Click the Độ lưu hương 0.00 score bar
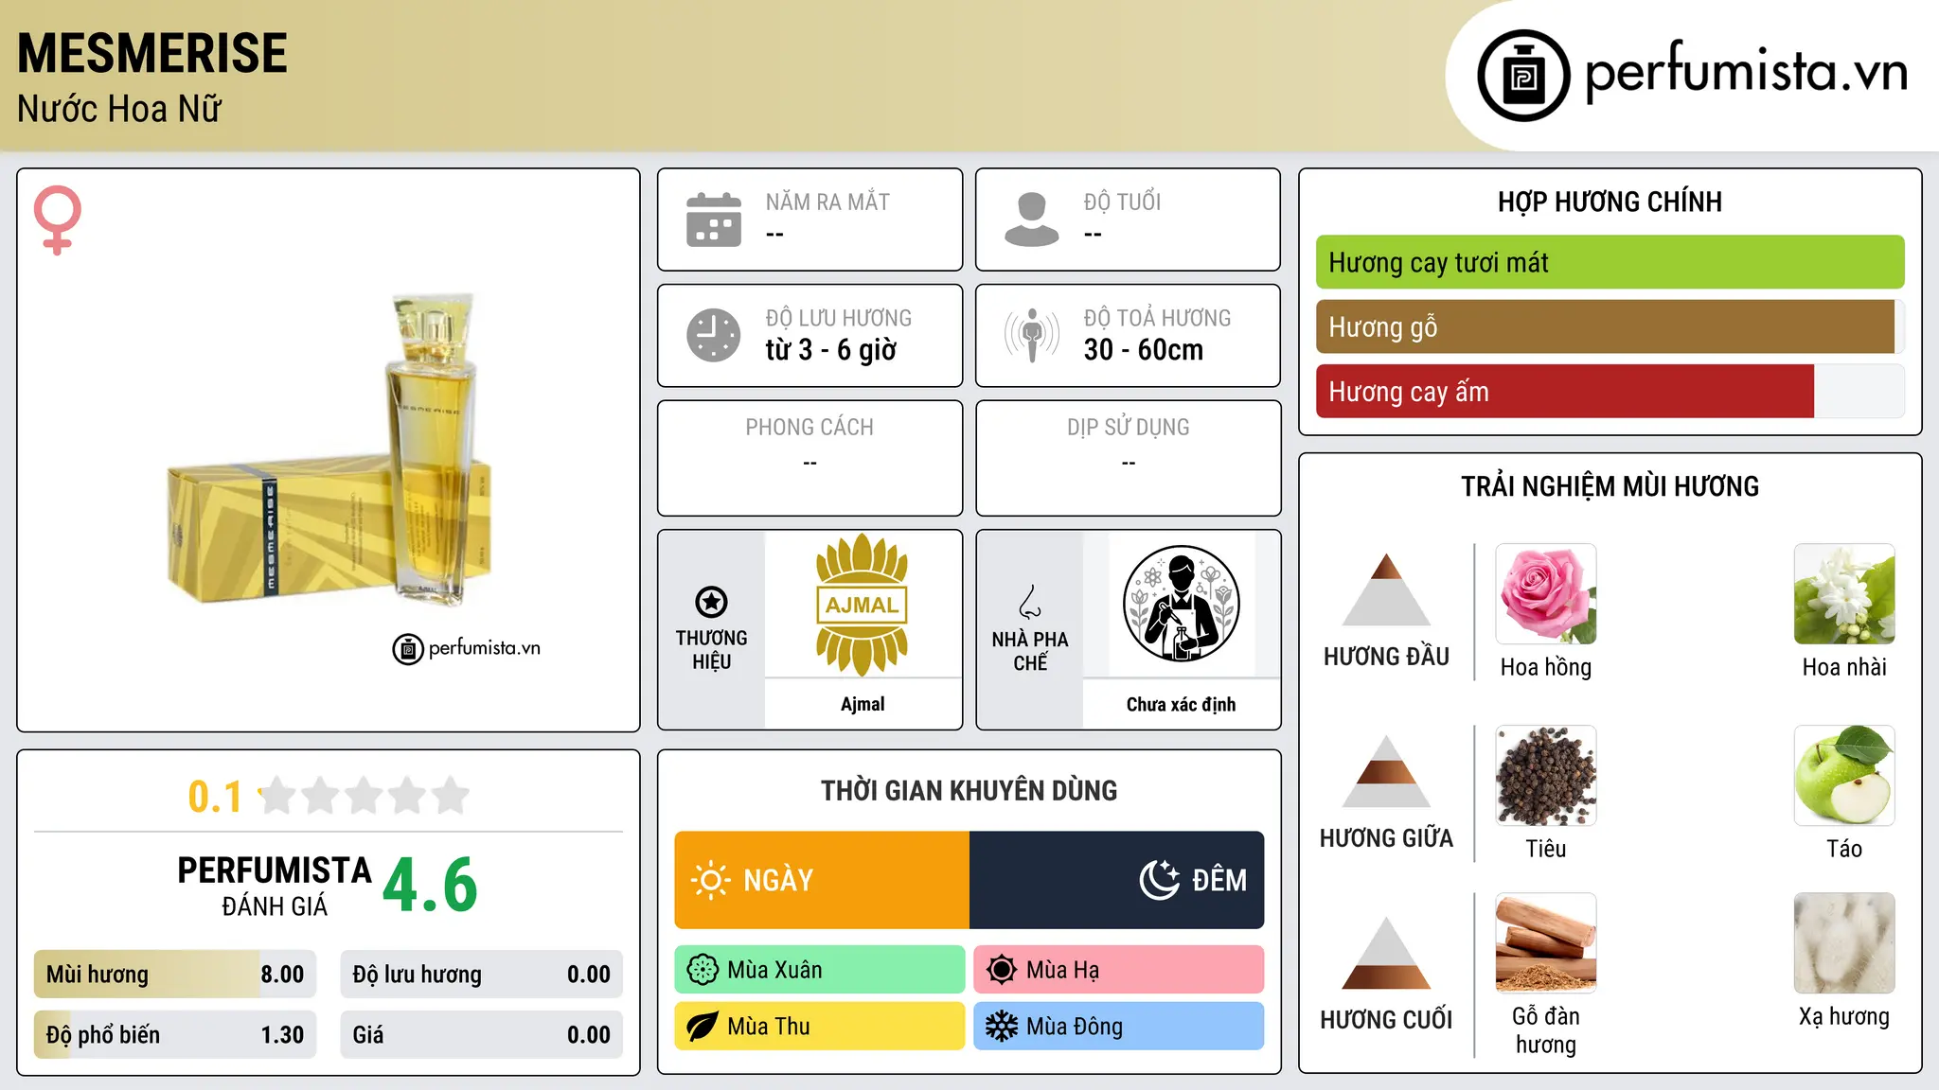Screen dimensions: 1939x1090 pyautogui.click(x=482, y=975)
